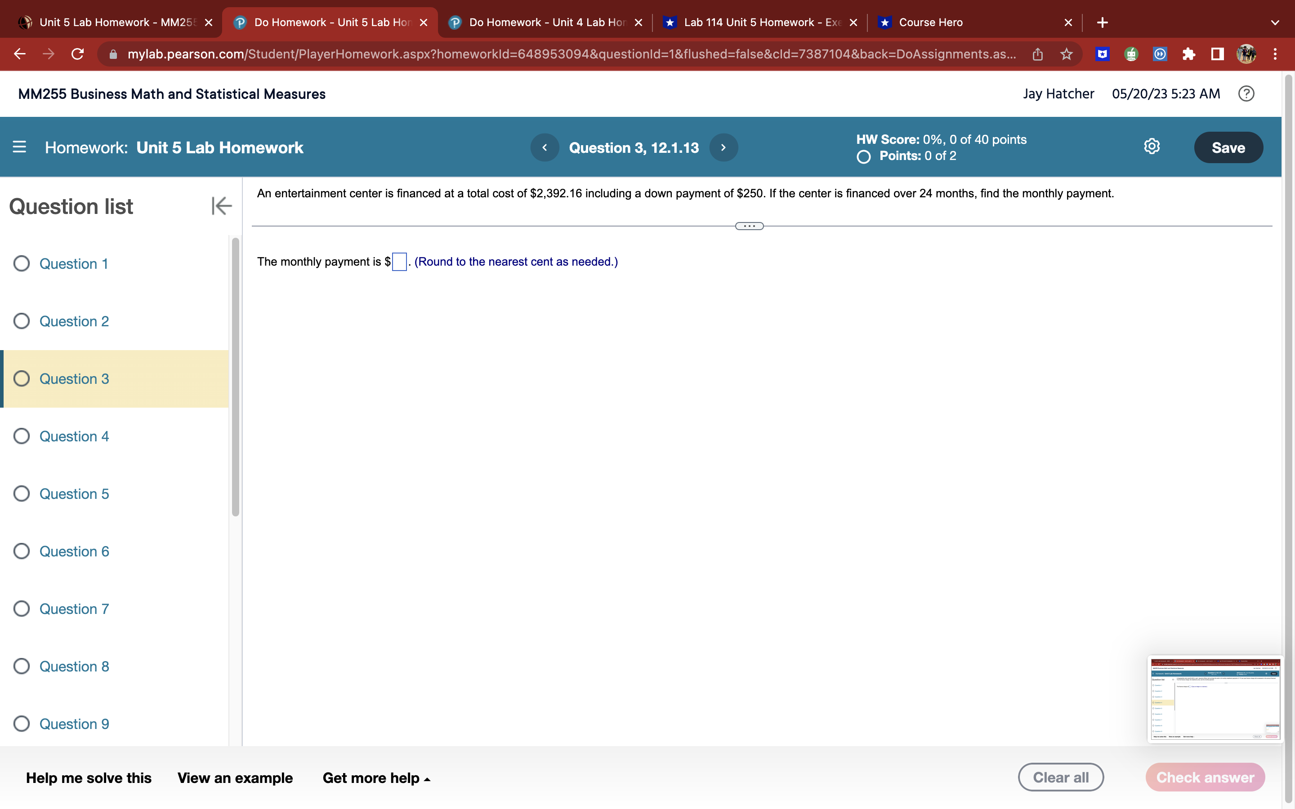The image size is (1295, 809).
Task: Expand the Get more help dropdown
Action: 375,778
